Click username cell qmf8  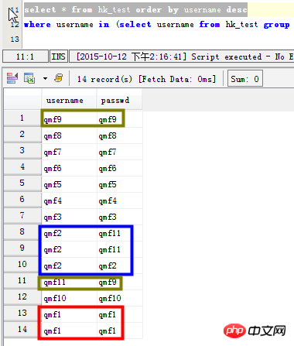tap(69, 135)
